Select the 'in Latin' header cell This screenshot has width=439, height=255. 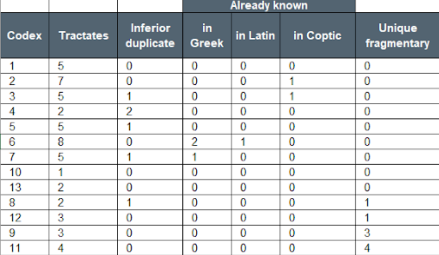click(255, 36)
